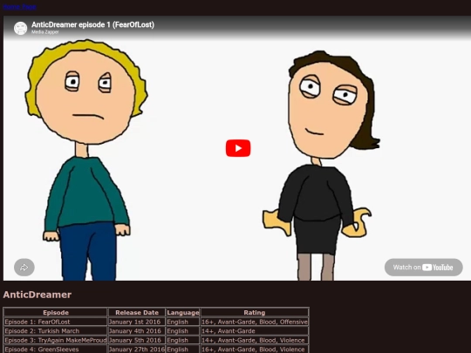
Task: Click the date January 4th 2016
Action: (137, 331)
